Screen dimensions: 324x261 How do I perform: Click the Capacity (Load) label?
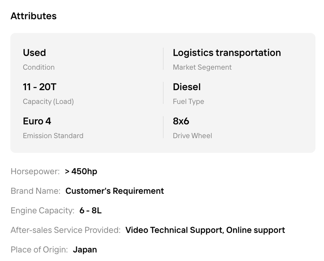click(48, 102)
